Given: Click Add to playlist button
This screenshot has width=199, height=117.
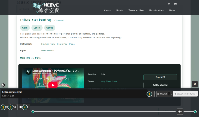Looking at the screenshot, I should (160, 85).
